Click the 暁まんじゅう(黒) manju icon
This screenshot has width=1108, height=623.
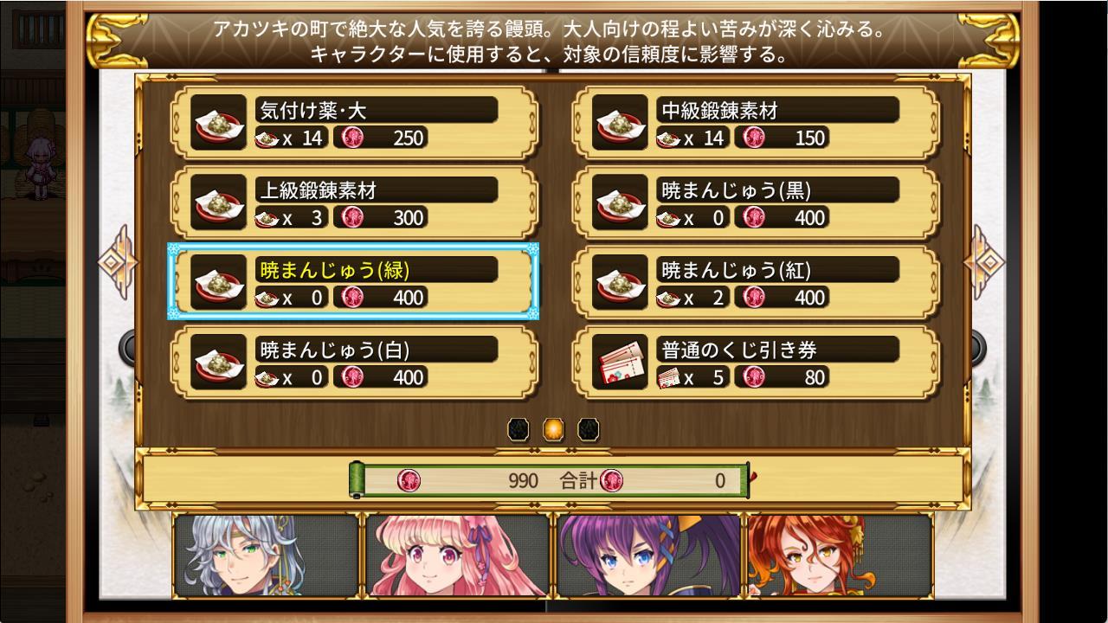tap(620, 202)
